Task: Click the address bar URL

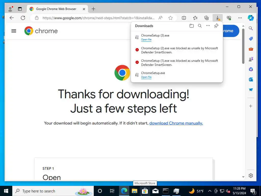Action: click(98, 18)
